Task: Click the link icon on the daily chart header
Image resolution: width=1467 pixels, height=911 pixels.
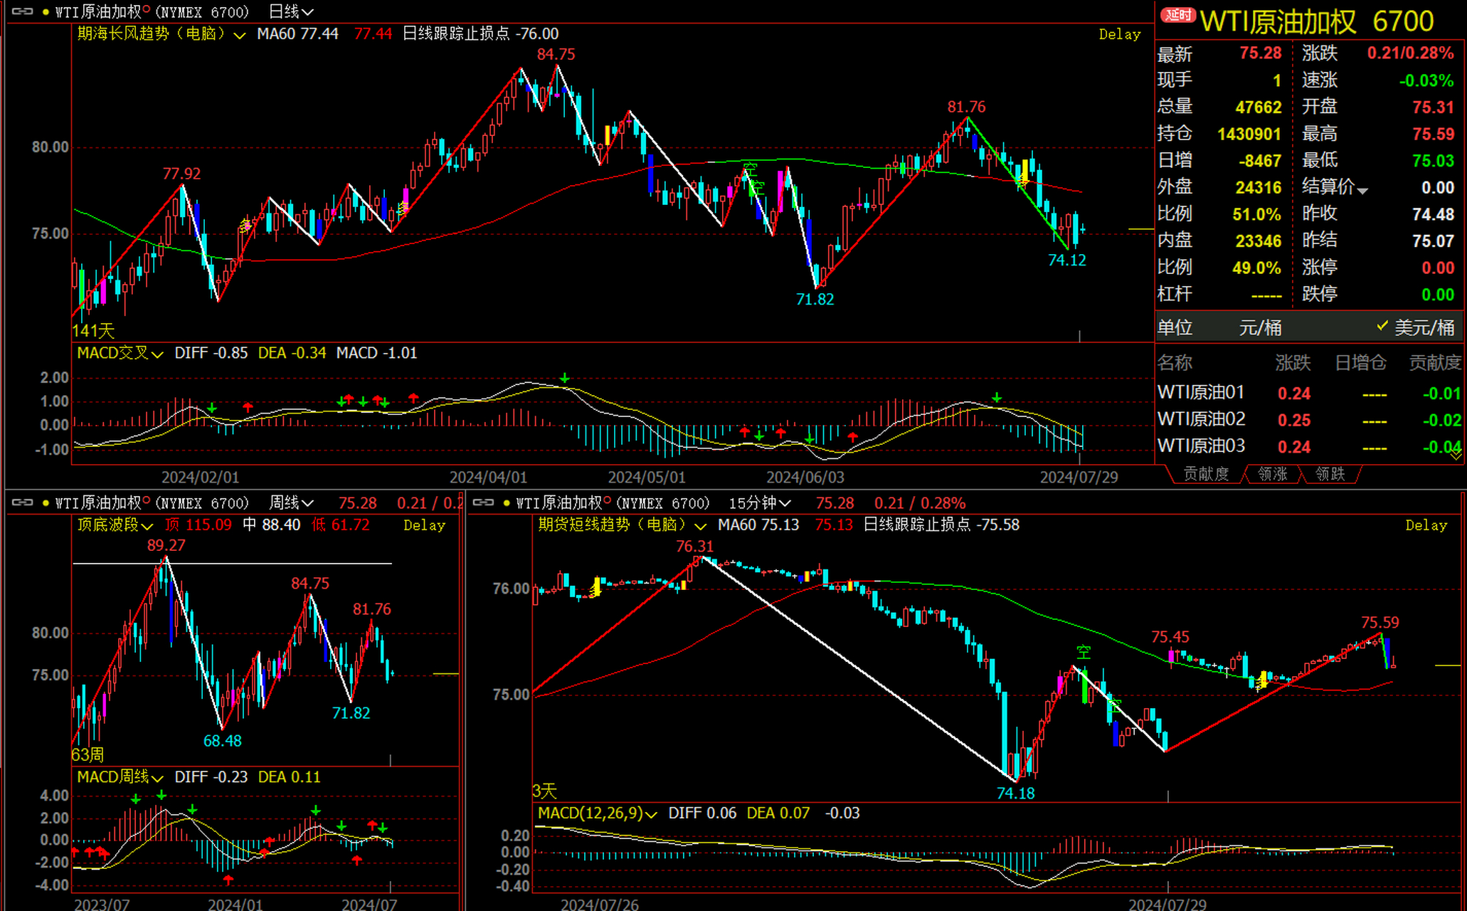Action: point(22,11)
